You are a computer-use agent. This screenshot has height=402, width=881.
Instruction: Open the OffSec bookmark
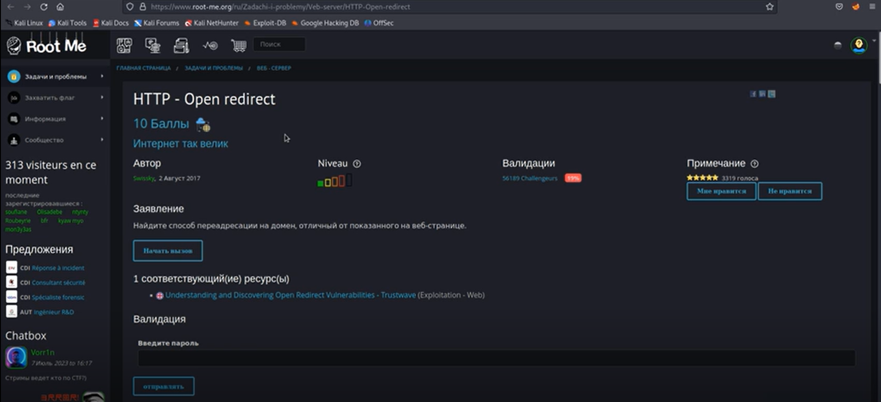coord(379,23)
